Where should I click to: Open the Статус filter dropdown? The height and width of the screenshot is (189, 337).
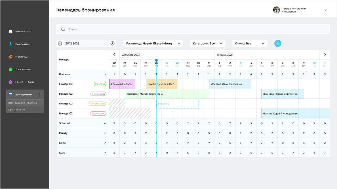tap(249, 43)
